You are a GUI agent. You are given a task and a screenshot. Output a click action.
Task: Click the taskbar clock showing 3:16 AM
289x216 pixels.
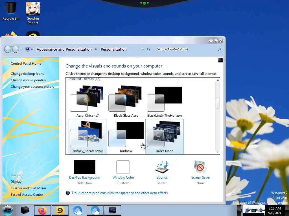pyautogui.click(x=275, y=211)
